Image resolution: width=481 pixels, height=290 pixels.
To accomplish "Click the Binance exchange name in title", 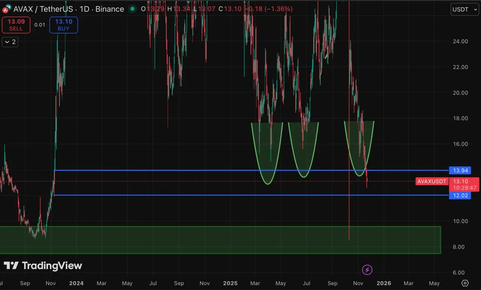I will [110, 9].
